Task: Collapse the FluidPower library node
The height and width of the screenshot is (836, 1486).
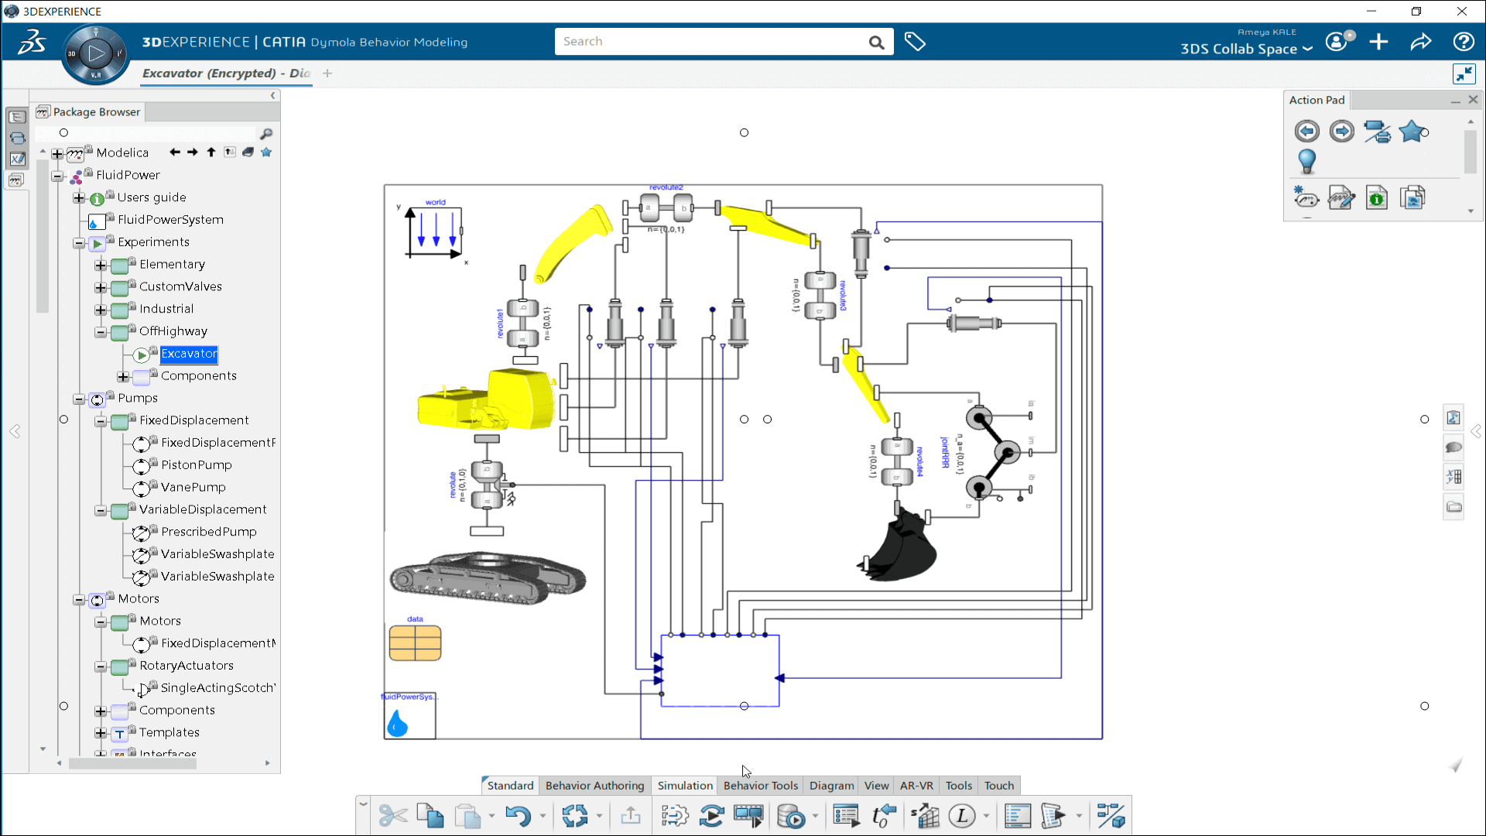Action: click(58, 174)
